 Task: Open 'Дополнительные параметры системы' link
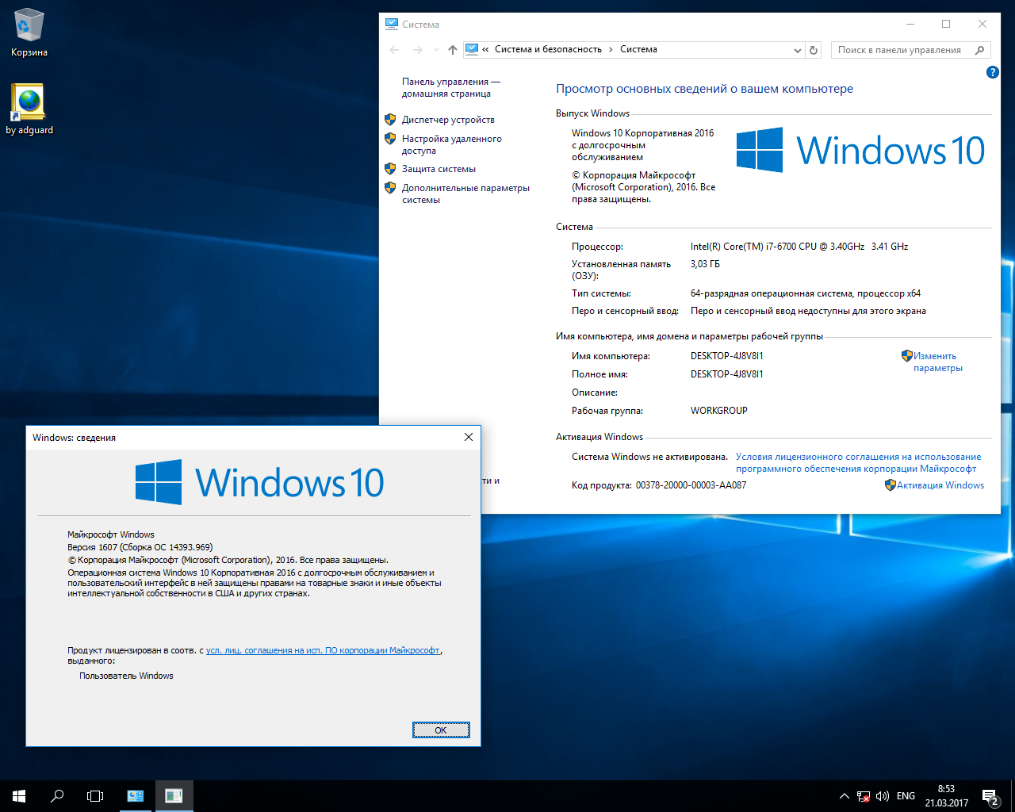tap(465, 193)
